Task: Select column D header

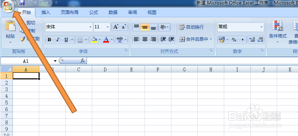Action: 105,69
